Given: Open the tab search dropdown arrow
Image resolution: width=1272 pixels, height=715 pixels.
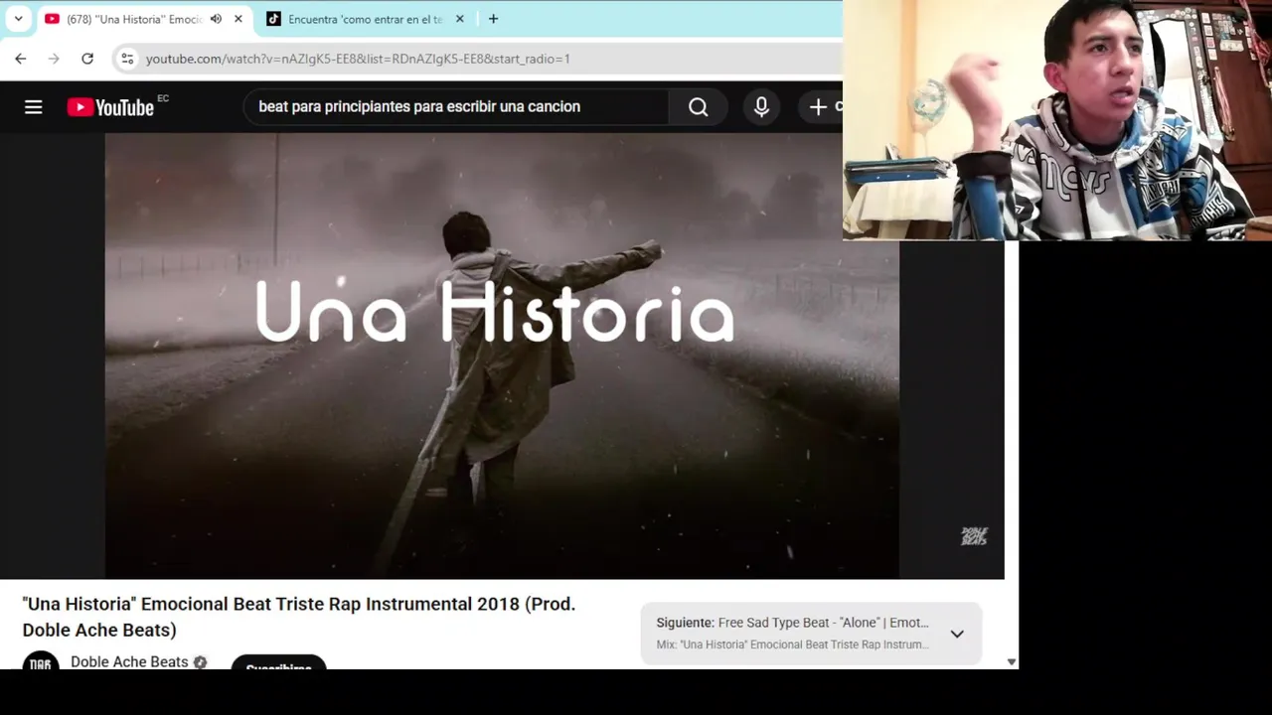Looking at the screenshot, I should click(18, 19).
